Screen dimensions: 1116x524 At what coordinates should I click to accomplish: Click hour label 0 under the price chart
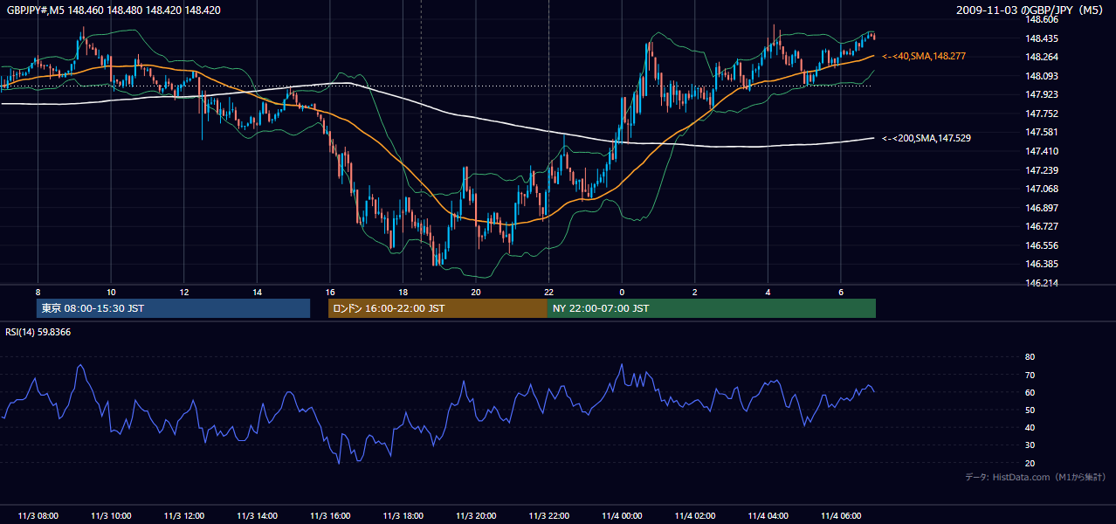click(621, 292)
